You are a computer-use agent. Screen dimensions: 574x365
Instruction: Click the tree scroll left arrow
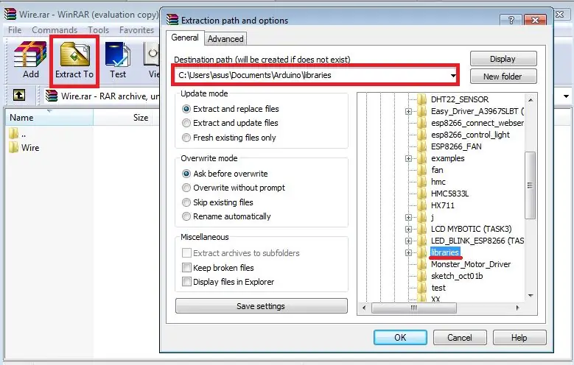pos(364,308)
